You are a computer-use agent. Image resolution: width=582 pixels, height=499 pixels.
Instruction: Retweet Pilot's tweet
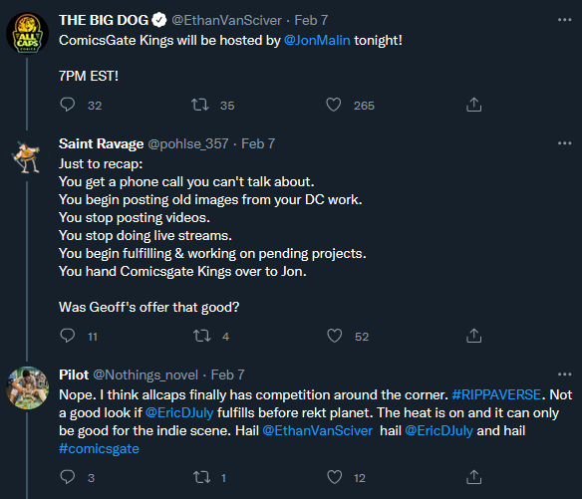pyautogui.click(x=202, y=477)
